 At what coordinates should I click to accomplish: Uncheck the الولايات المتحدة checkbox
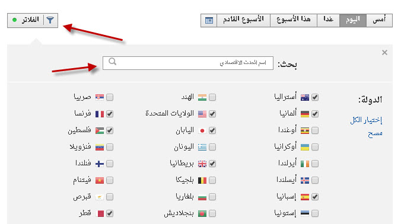click(212, 114)
